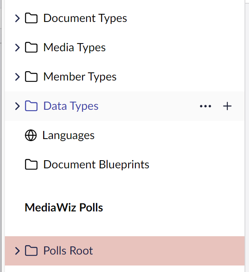The width and height of the screenshot is (249, 272).
Task: Open the Data Types three-dot actions menu
Action: (205, 106)
